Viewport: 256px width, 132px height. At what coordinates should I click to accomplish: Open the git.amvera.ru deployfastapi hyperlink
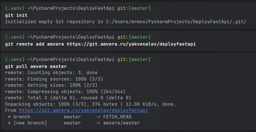click(83, 110)
